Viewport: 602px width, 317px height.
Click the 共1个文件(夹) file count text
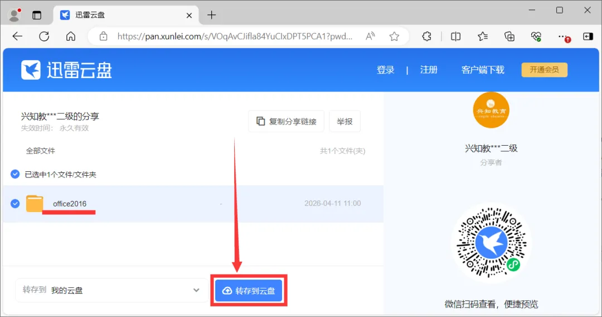(x=342, y=151)
